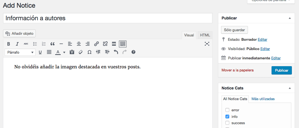Image resolution: width=299 pixels, height=128 pixels.
Task: Insert a blockquote
Action: click(52, 44)
